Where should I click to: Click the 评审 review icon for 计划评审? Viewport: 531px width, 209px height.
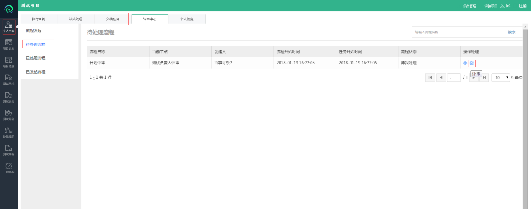472,63
